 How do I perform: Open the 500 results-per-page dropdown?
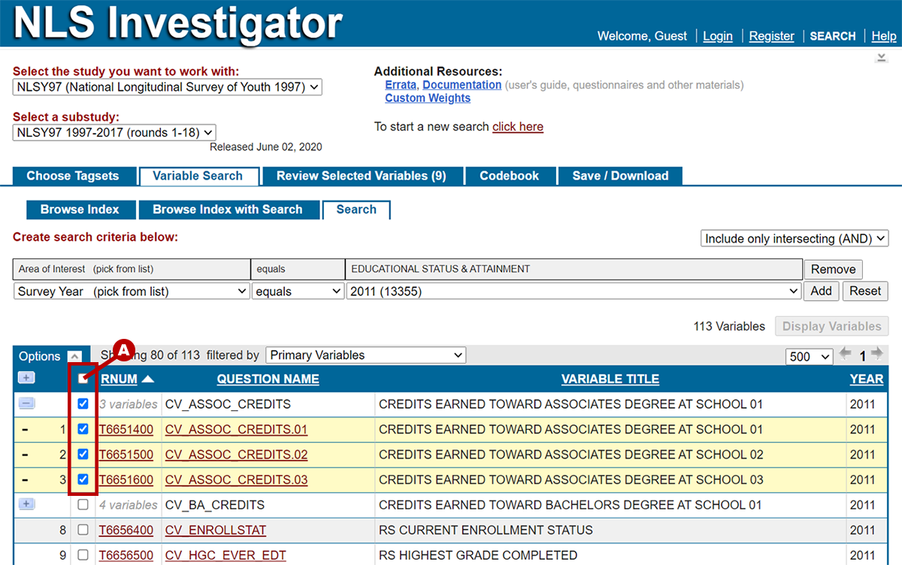tap(809, 356)
